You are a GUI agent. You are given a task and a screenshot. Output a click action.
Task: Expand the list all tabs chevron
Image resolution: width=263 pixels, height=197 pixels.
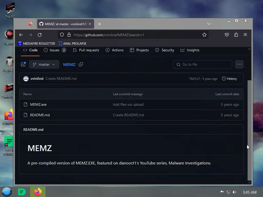[209, 24]
